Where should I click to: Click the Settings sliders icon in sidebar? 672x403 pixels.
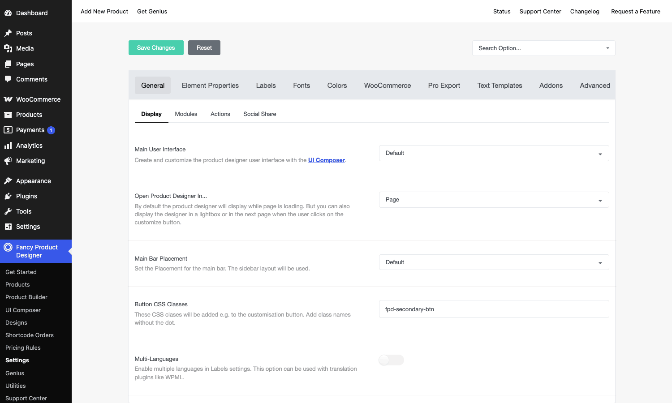coord(8,227)
